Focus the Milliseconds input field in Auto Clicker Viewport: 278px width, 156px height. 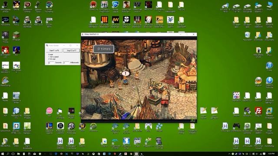click(66, 63)
